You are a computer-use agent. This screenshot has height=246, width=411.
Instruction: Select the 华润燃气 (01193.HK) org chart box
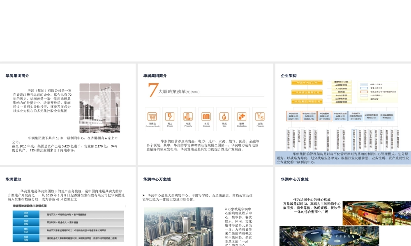point(355,116)
